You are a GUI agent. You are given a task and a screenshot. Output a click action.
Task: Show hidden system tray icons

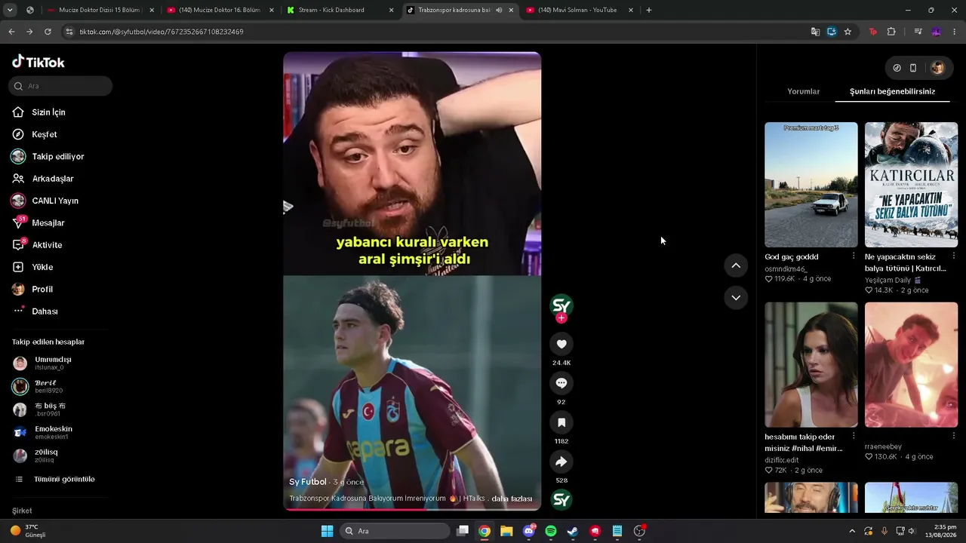(x=852, y=531)
